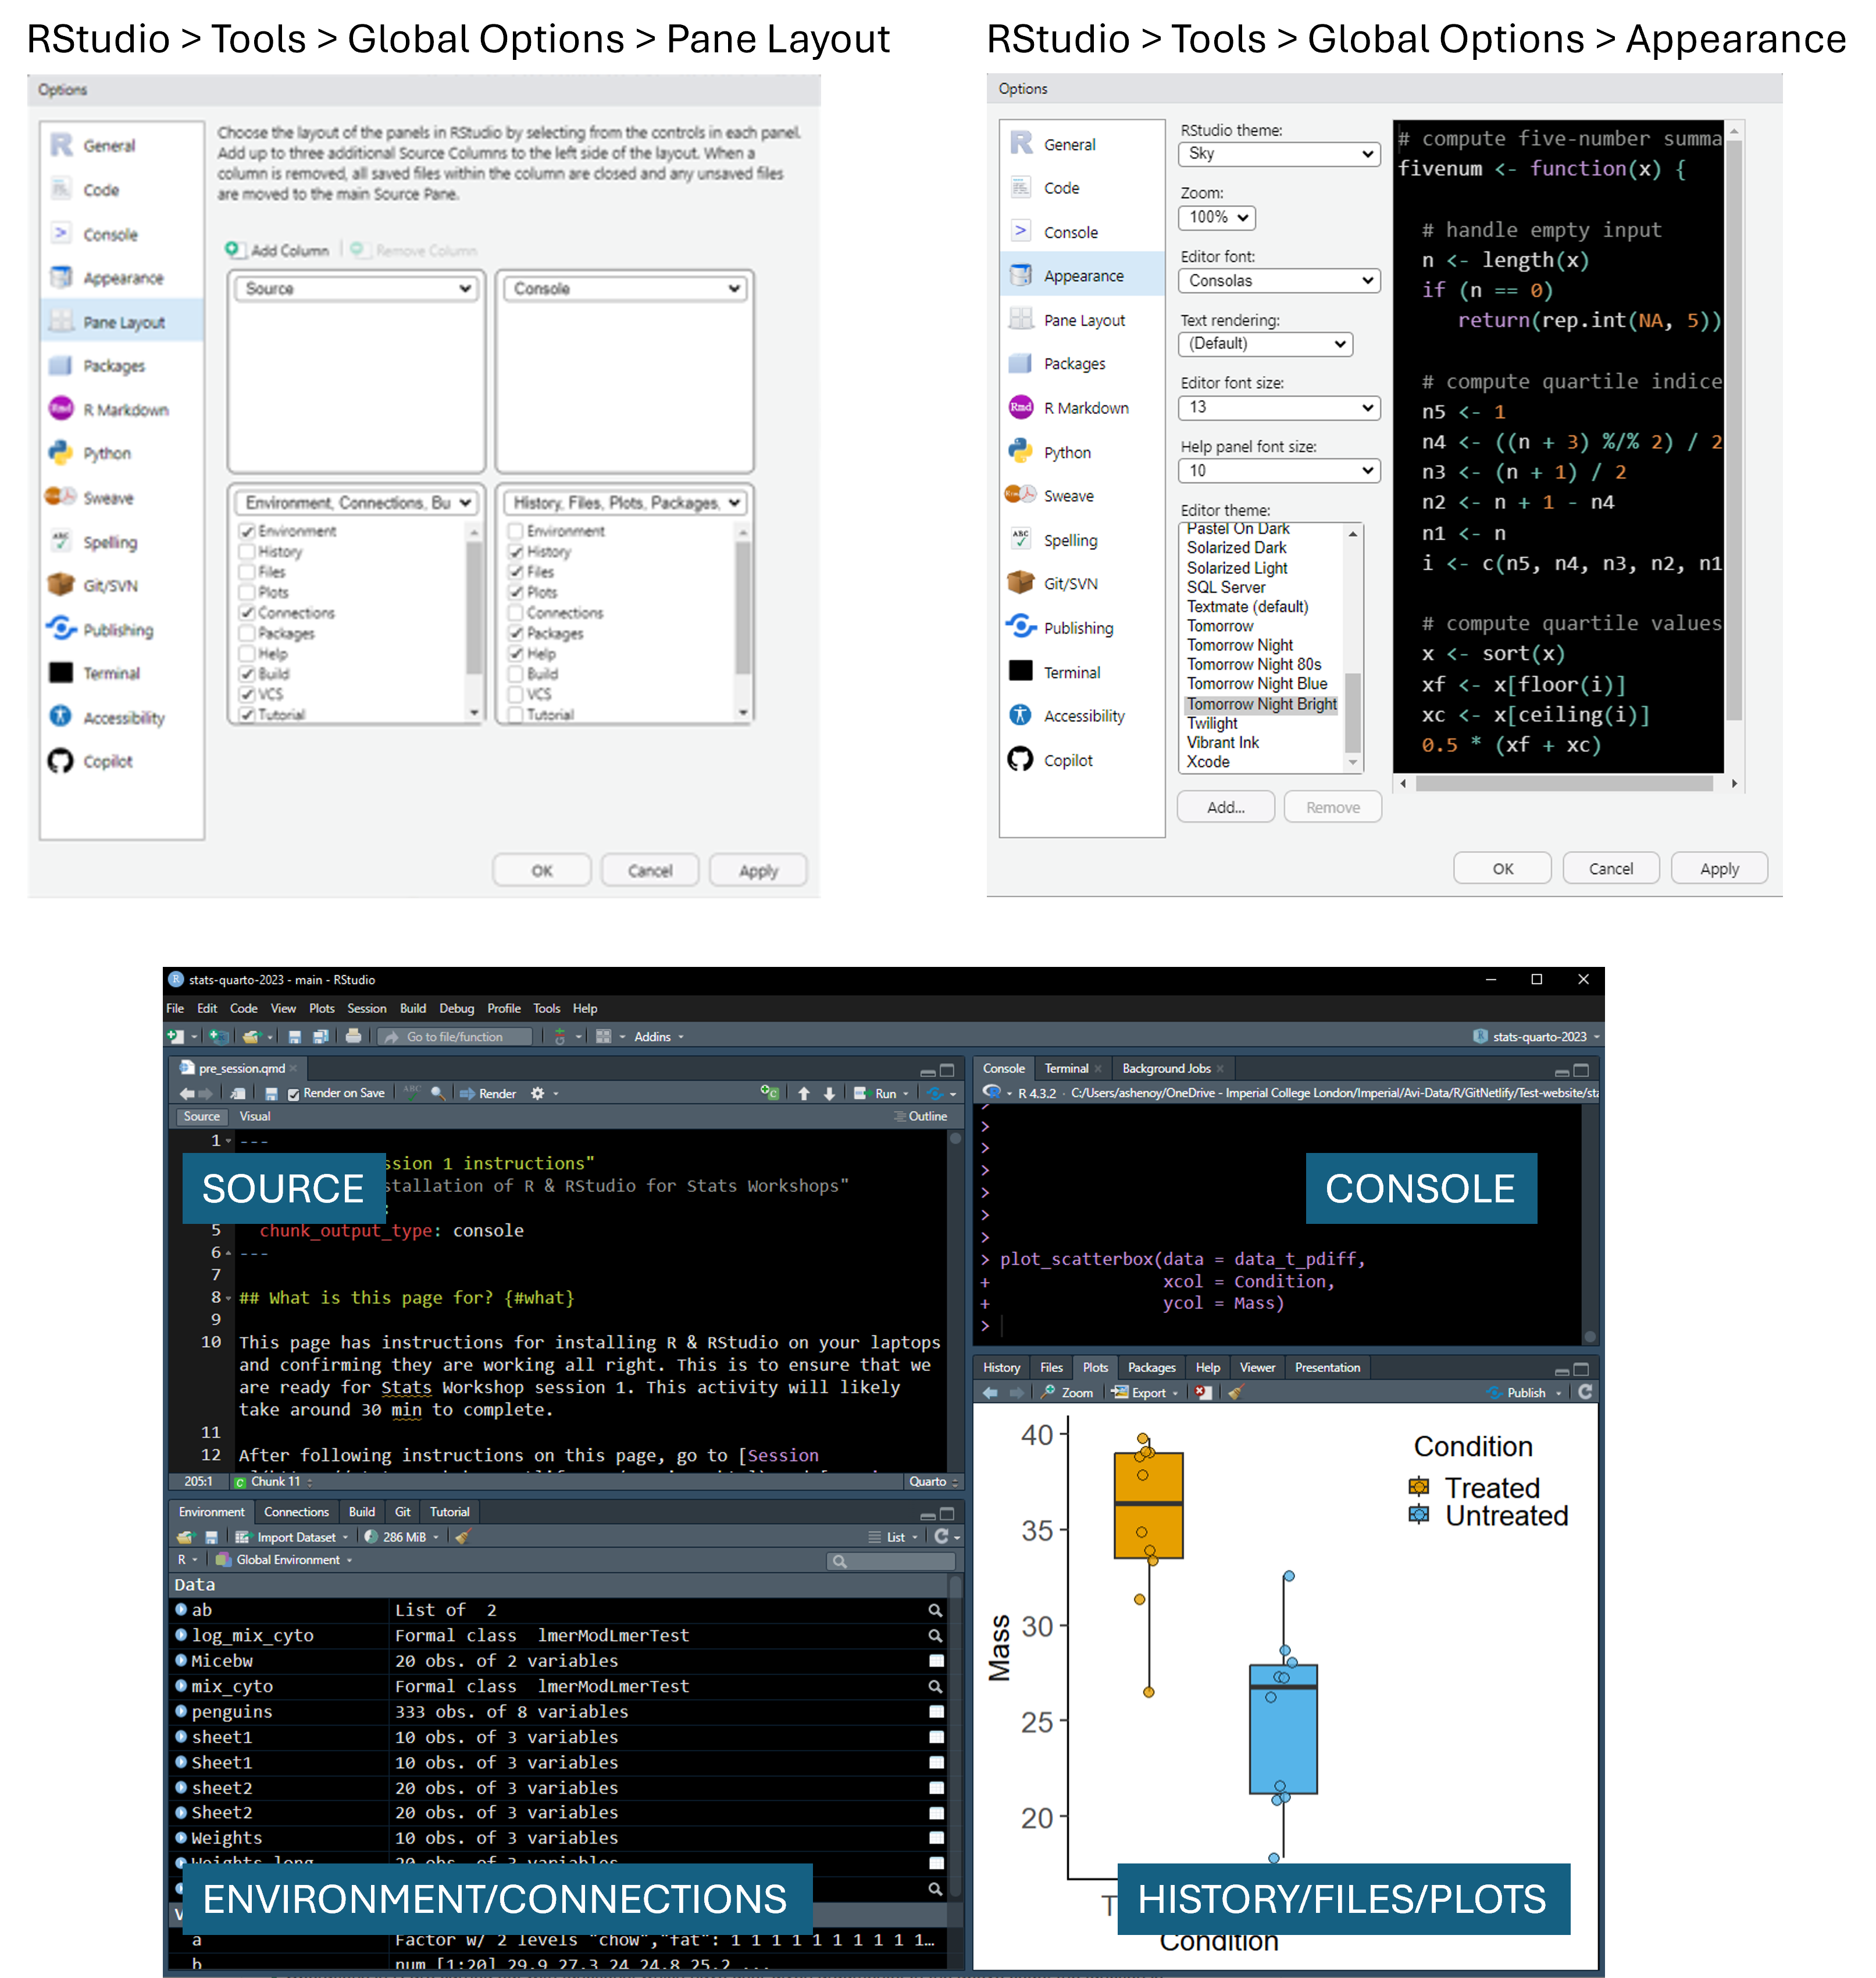Click the Find/Replace magnifier icon in editor
This screenshot has height=1978, width=1876.
(x=438, y=1094)
